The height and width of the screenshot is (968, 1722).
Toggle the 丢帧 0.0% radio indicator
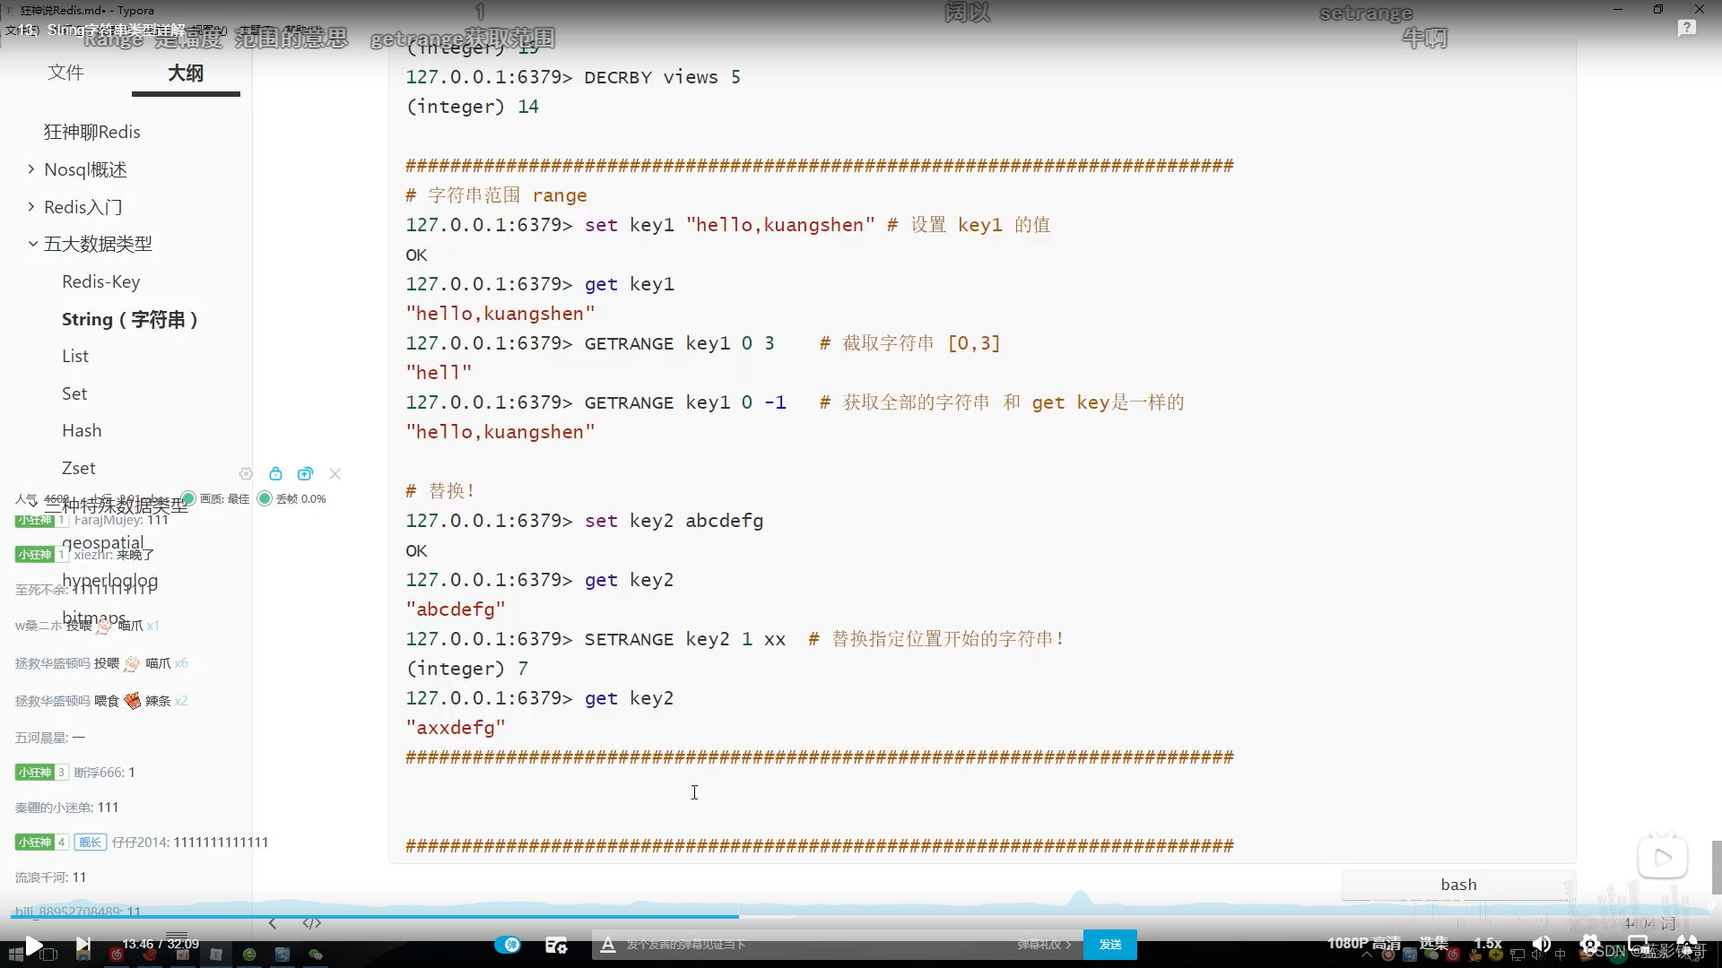265,499
